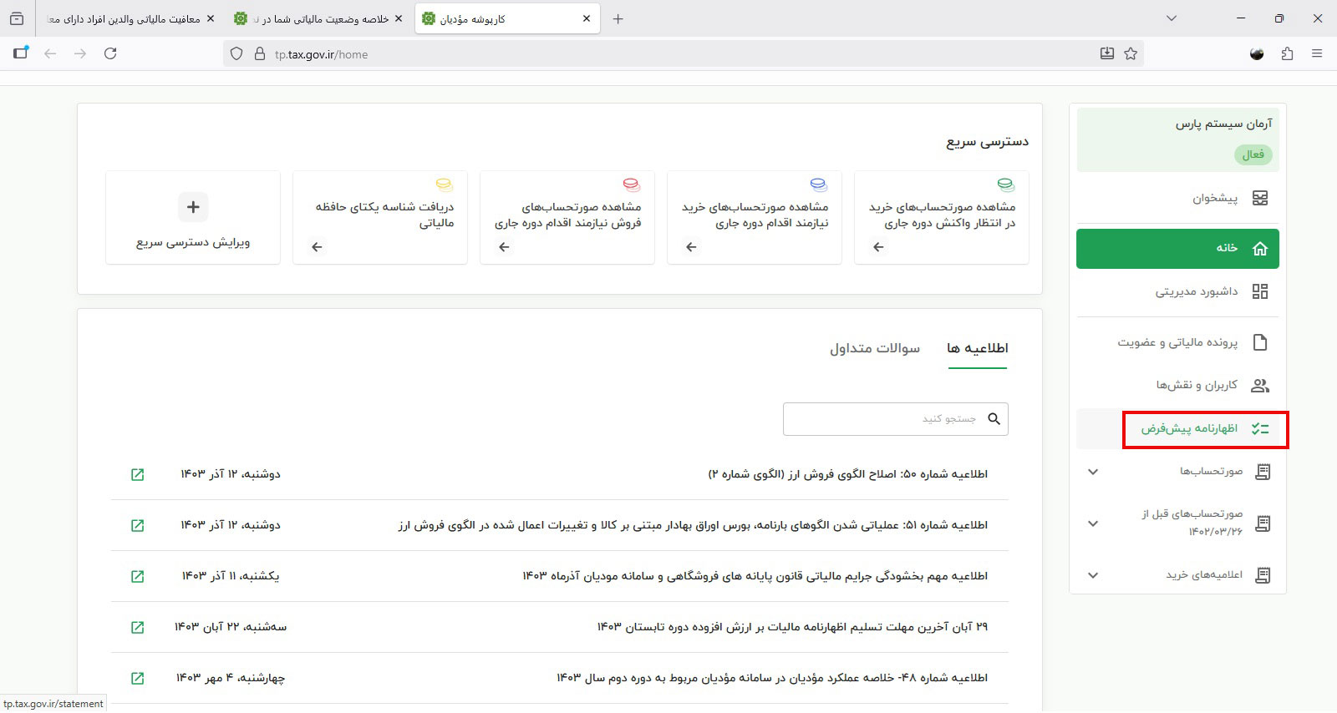This screenshot has height=713, width=1337.
Task: Expand the صورتحساب‌ها sidebar menu
Action: point(1092,472)
